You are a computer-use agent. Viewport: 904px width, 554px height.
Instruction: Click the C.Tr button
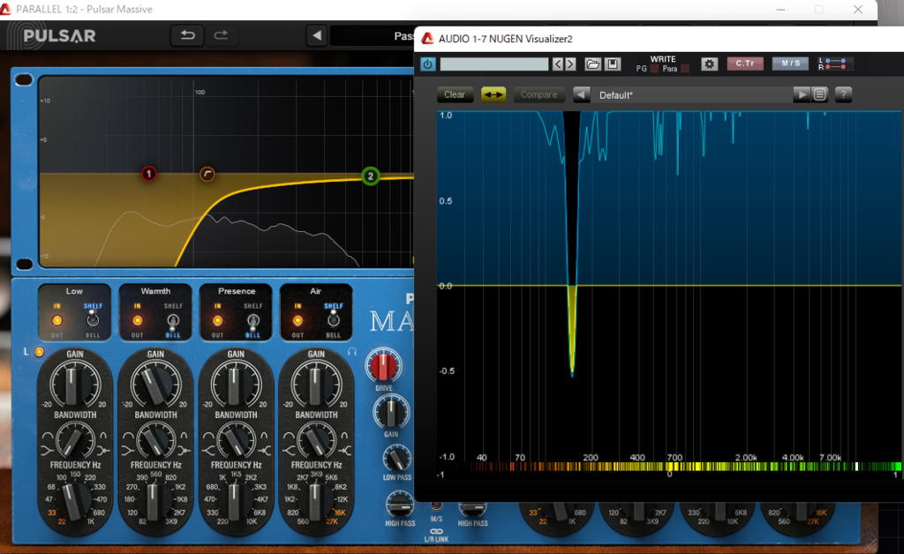[x=745, y=64]
